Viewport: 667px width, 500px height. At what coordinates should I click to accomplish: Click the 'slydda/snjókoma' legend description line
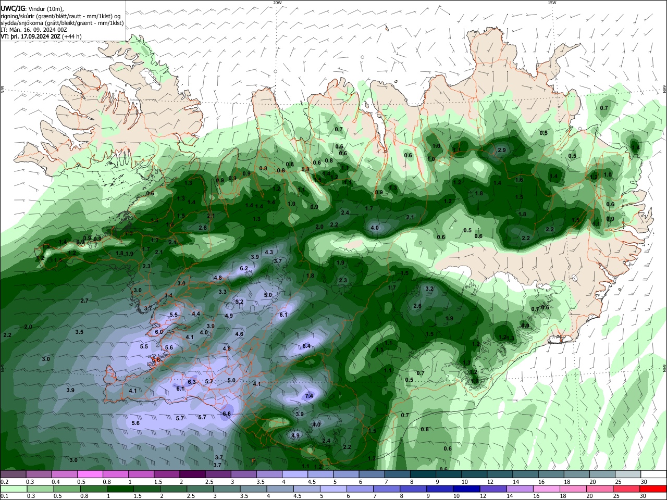pyautogui.click(x=62, y=23)
